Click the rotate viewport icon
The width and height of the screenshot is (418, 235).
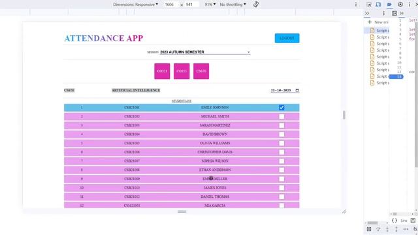click(256, 5)
